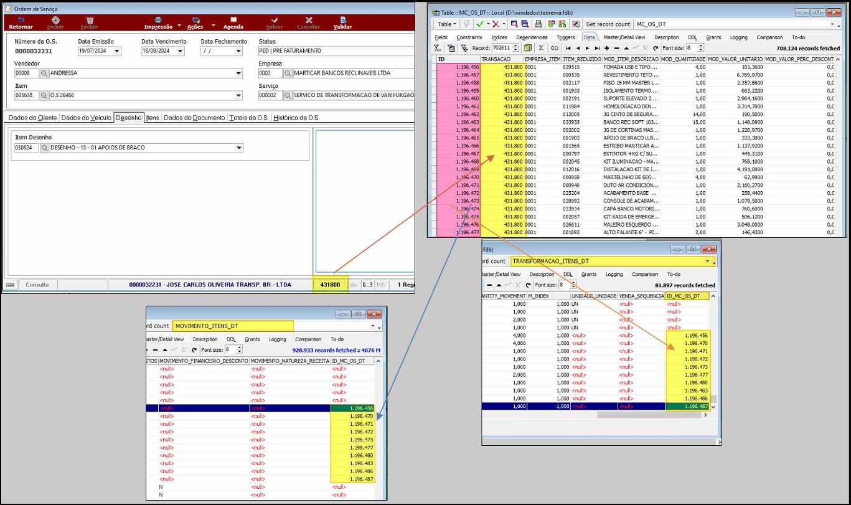Click the print icon in MC_OS_DT toolbar

click(x=538, y=24)
